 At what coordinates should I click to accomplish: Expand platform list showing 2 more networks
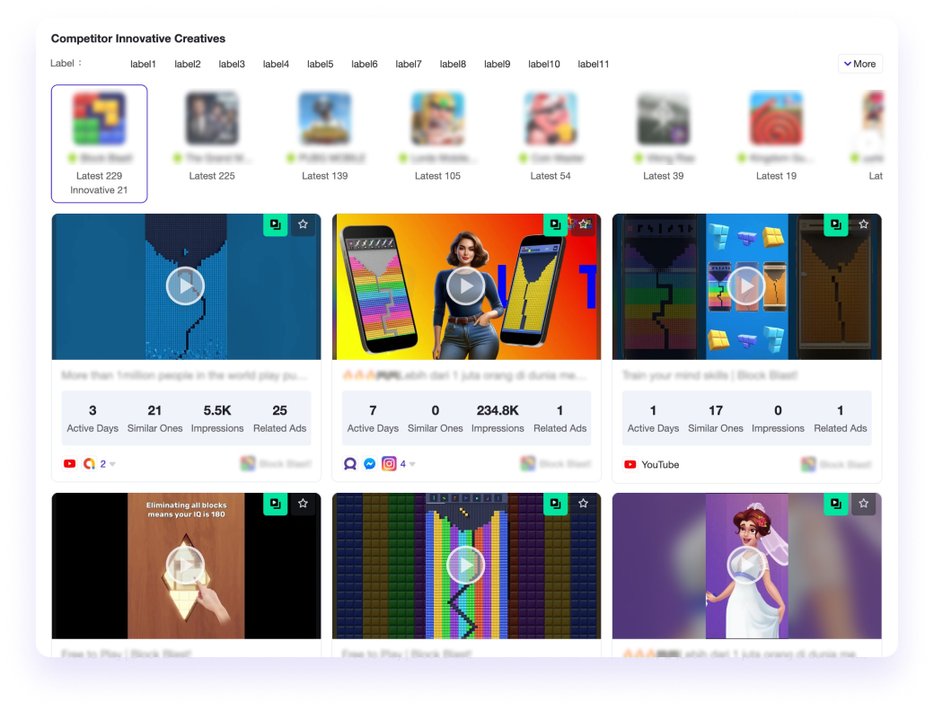pos(108,464)
